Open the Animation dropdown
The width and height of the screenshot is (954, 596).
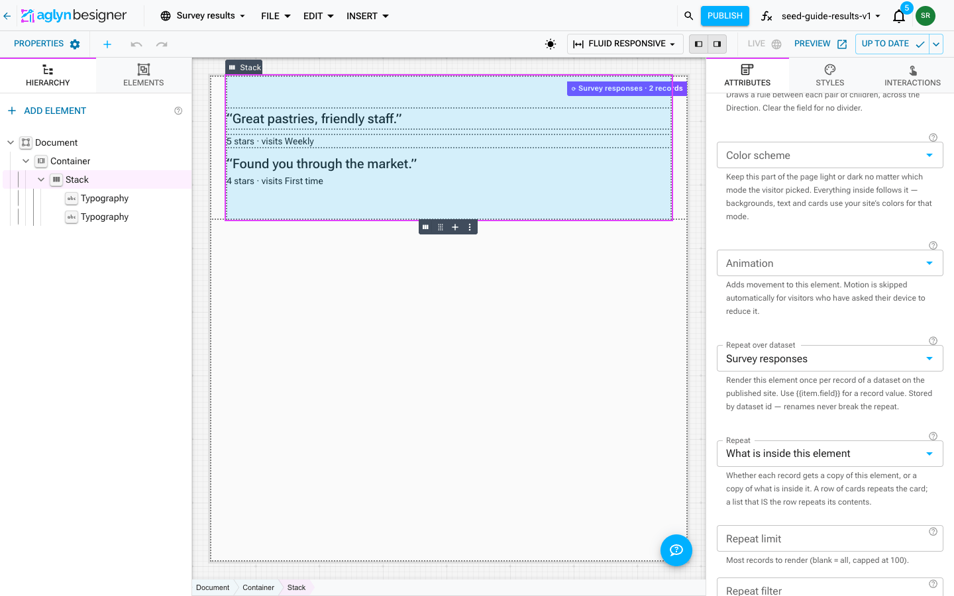click(x=830, y=263)
